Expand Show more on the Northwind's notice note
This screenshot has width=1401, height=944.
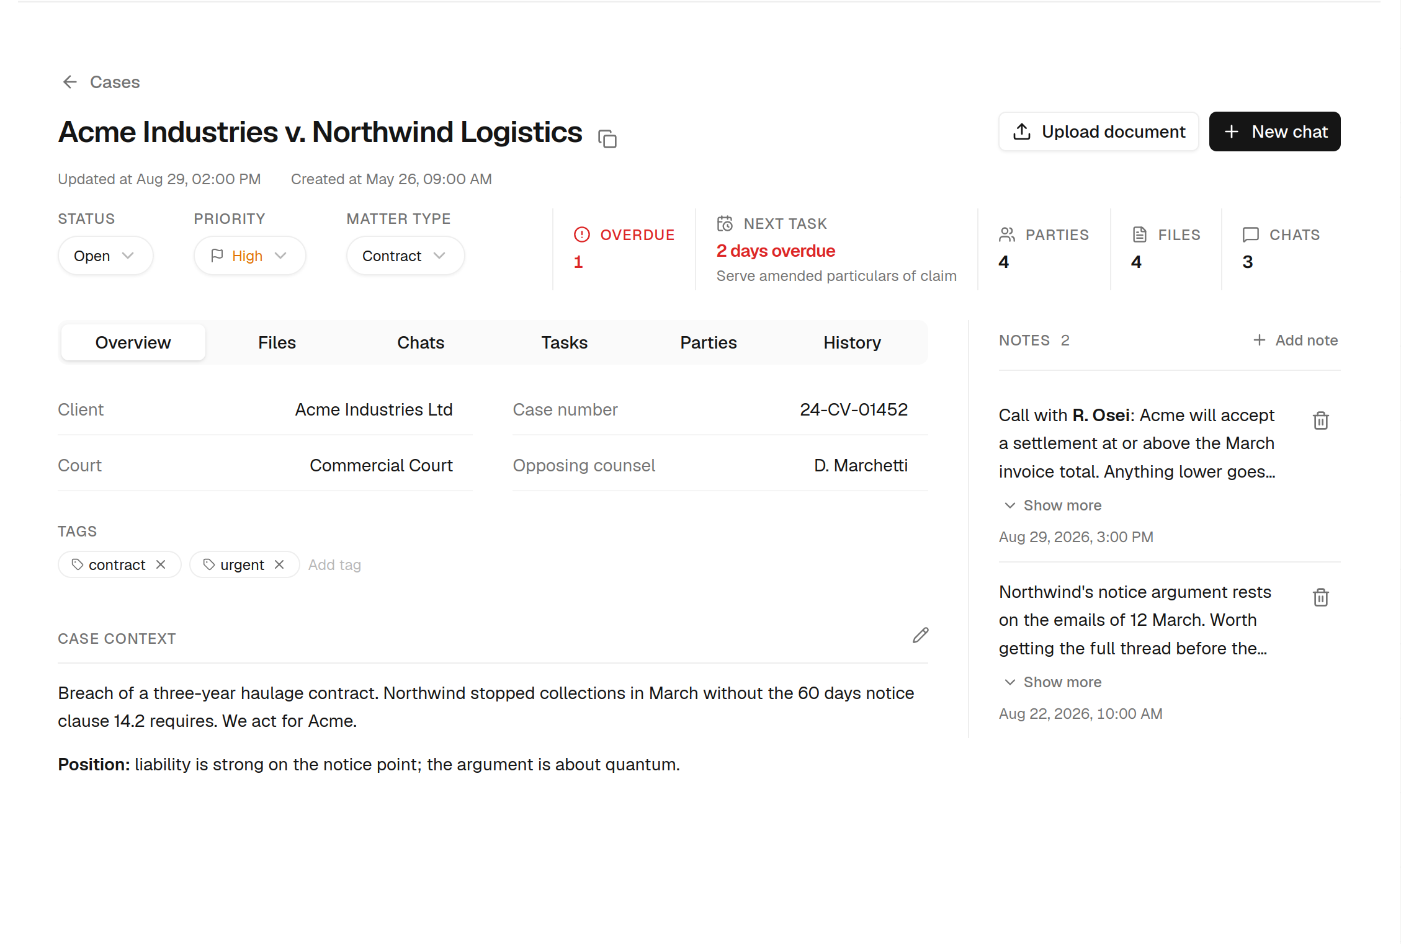(x=1053, y=682)
